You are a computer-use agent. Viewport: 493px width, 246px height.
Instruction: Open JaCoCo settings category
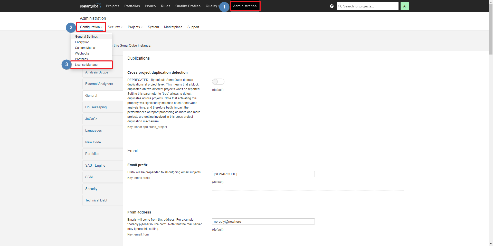pos(103,119)
